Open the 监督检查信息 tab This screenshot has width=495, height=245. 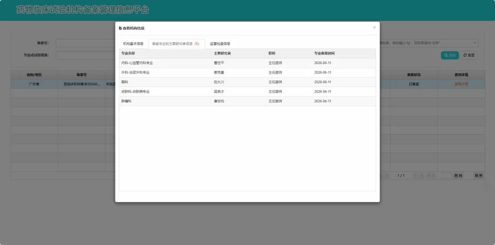click(x=220, y=44)
